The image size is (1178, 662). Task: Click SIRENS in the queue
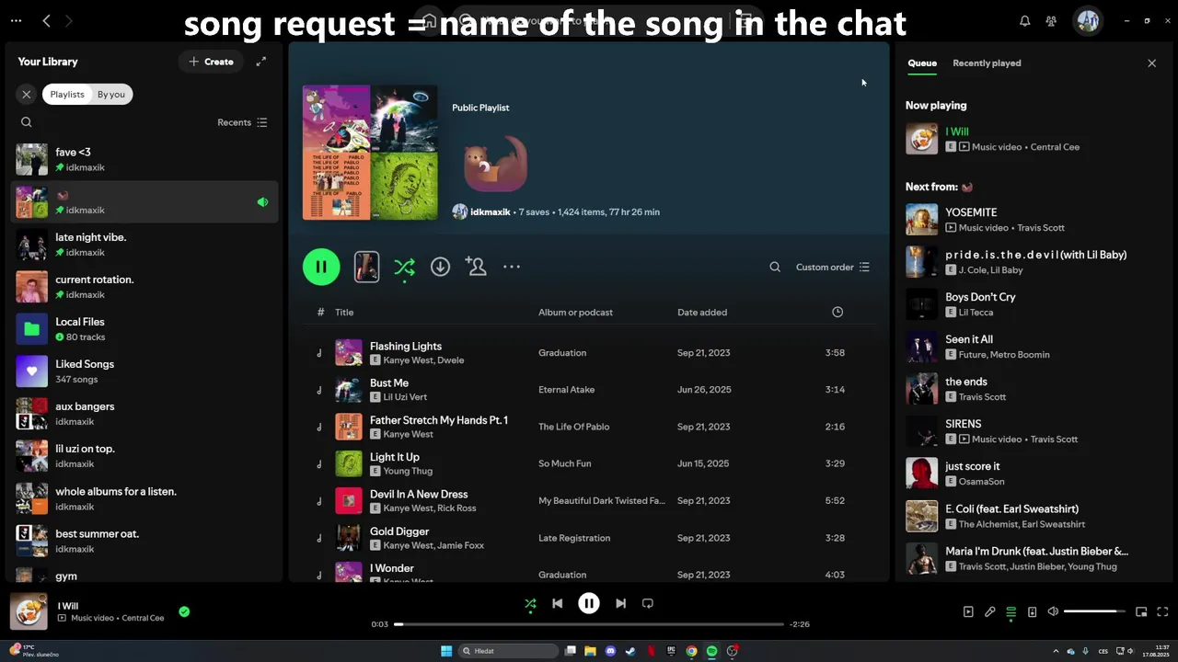pos(964,424)
